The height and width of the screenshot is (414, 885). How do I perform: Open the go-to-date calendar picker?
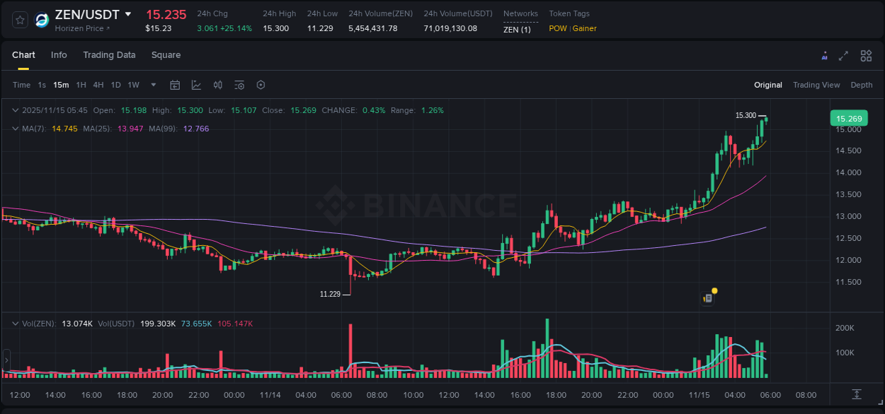point(175,85)
